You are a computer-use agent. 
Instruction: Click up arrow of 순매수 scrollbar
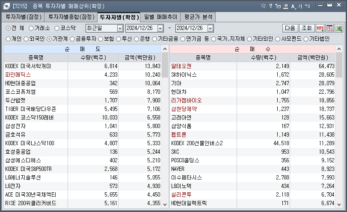click(x=339, y=49)
